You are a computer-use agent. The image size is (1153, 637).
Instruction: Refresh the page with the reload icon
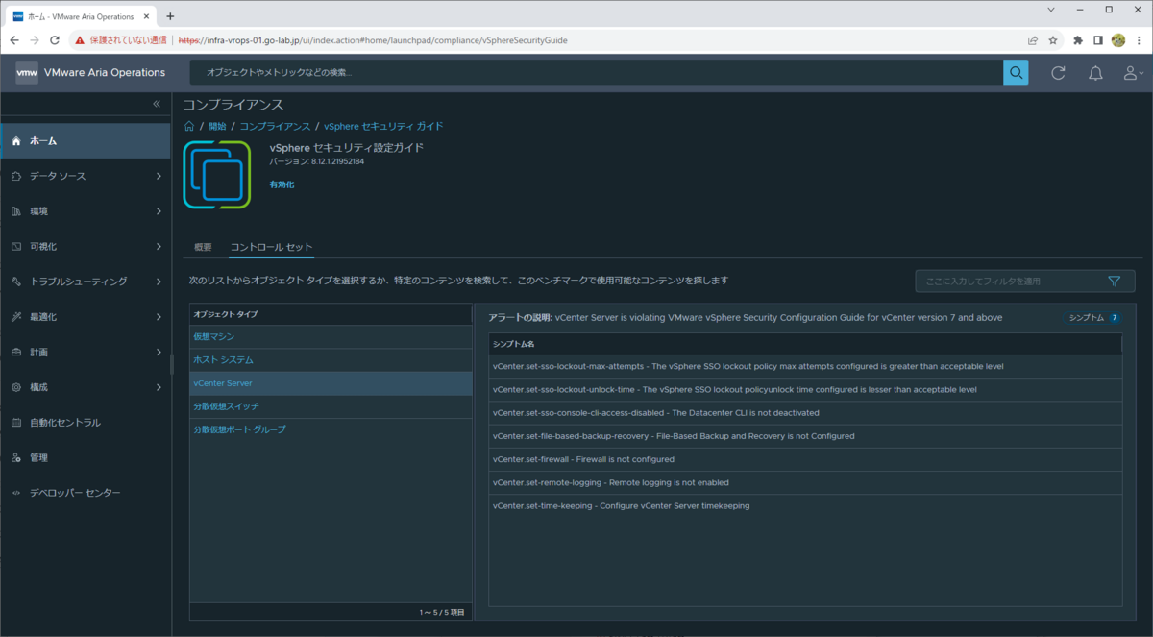(x=1057, y=72)
